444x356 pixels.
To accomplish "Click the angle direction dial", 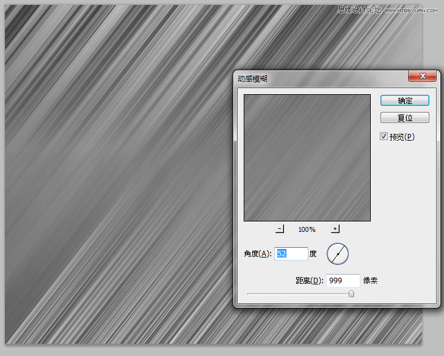I will [x=338, y=254].
